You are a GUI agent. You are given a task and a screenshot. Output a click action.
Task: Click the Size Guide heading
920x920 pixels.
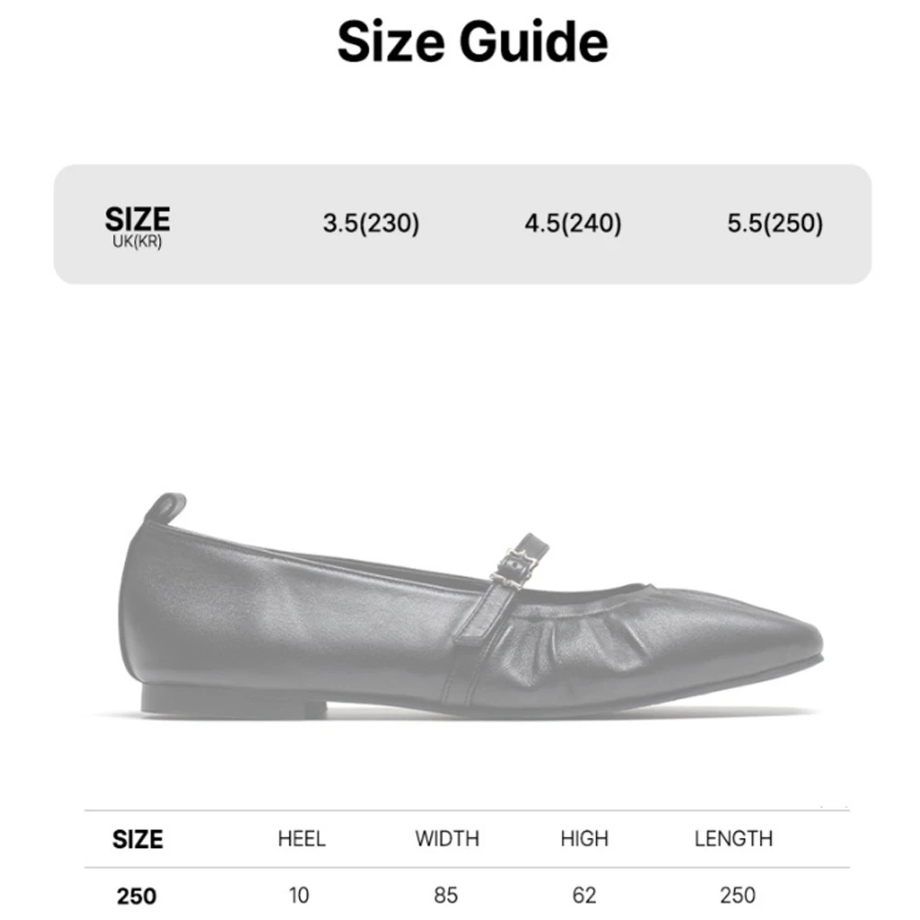(472, 42)
